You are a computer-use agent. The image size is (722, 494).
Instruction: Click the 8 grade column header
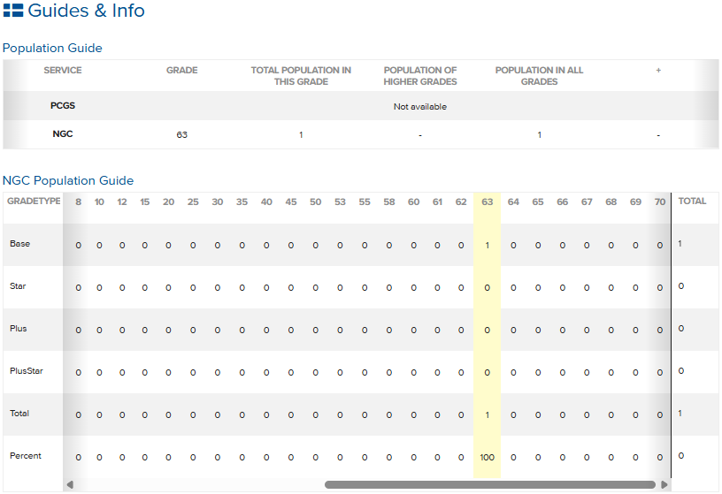(x=78, y=201)
